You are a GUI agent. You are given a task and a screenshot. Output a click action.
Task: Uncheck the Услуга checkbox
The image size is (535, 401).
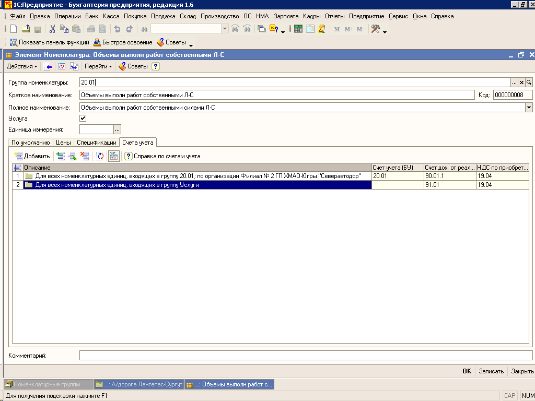(83, 119)
